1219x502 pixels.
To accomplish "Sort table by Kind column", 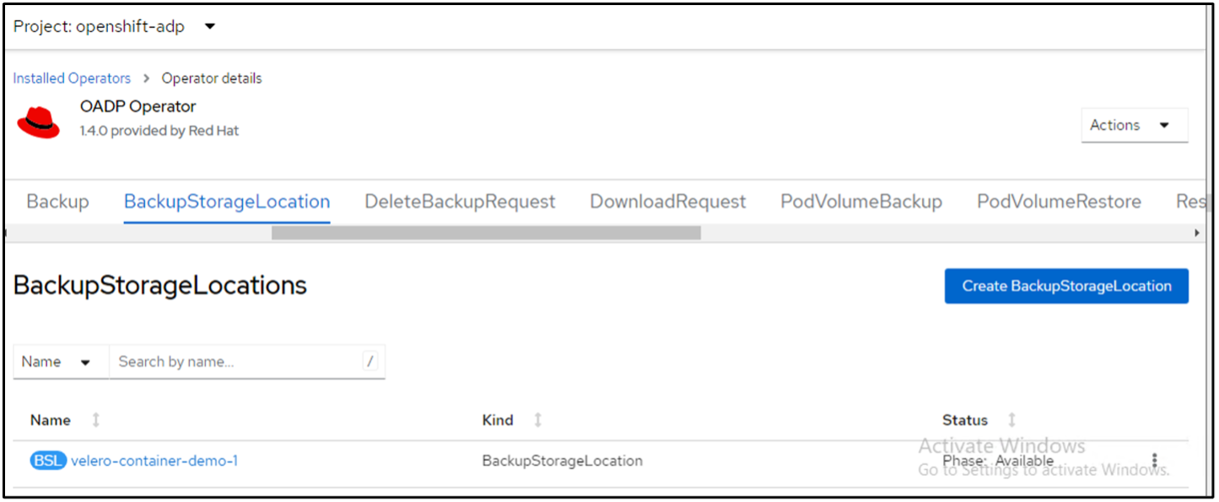I will (537, 420).
